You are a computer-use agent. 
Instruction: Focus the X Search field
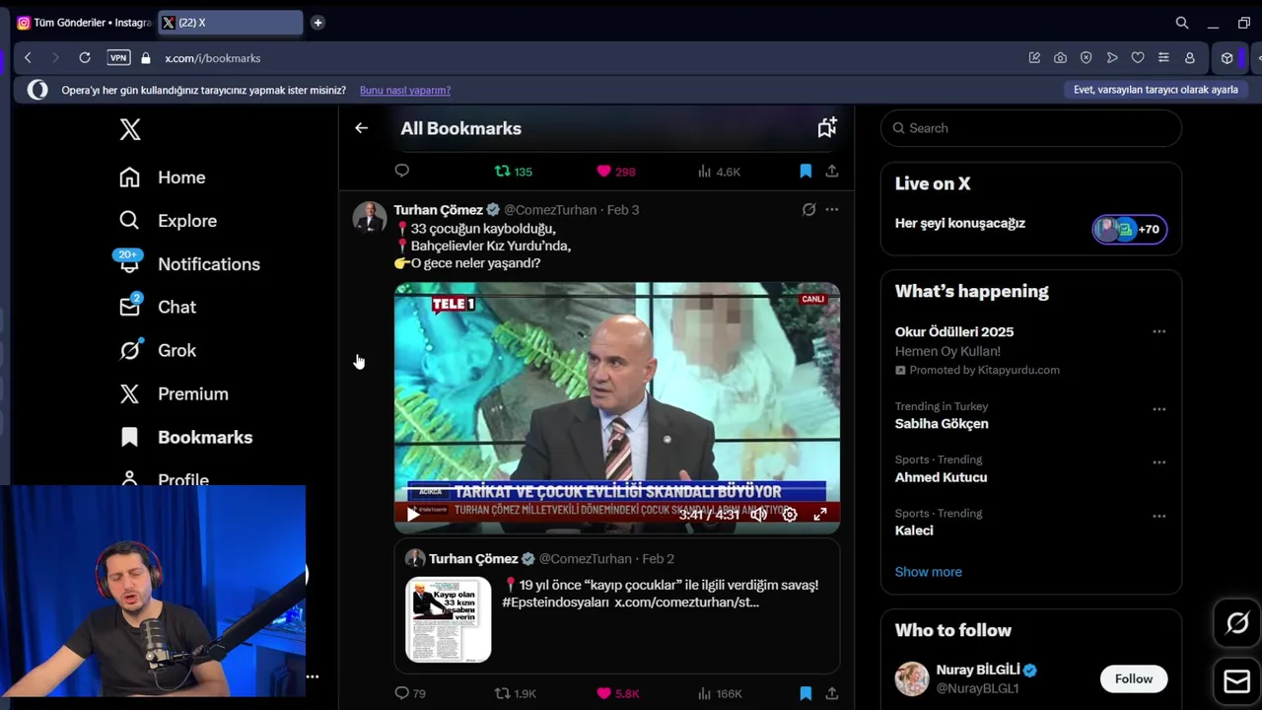[1030, 128]
